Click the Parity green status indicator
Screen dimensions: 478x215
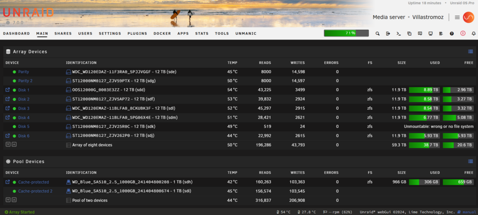tap(14, 72)
